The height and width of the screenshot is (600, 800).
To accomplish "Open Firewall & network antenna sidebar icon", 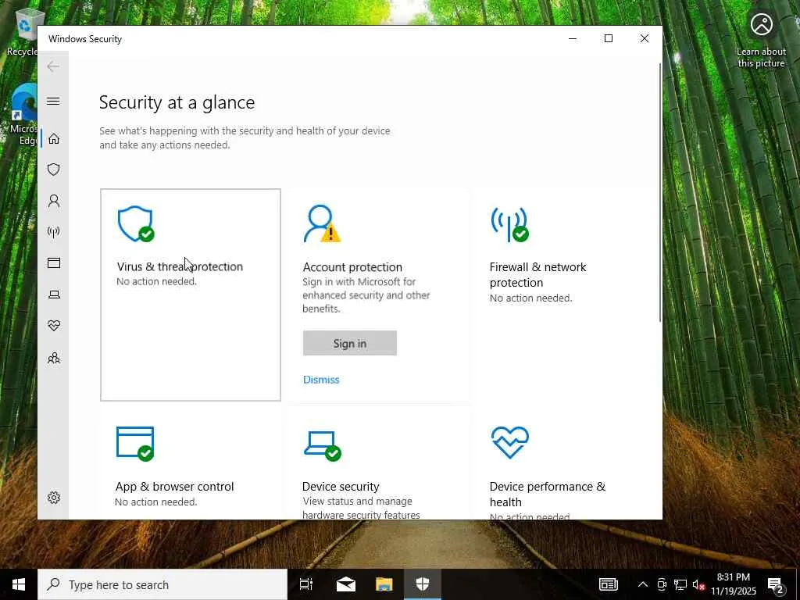I will click(54, 232).
